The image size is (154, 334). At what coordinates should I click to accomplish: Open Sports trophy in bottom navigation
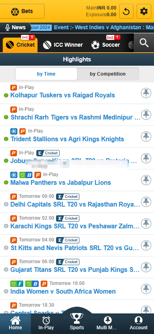point(77,322)
